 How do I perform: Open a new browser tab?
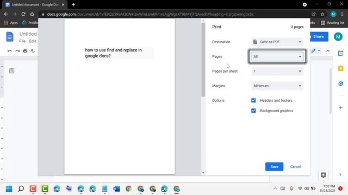(x=73, y=5)
